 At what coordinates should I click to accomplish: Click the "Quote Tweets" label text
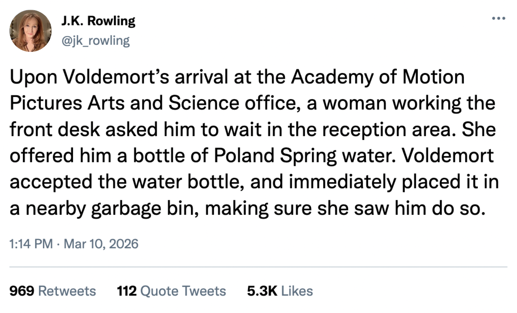coord(183,291)
